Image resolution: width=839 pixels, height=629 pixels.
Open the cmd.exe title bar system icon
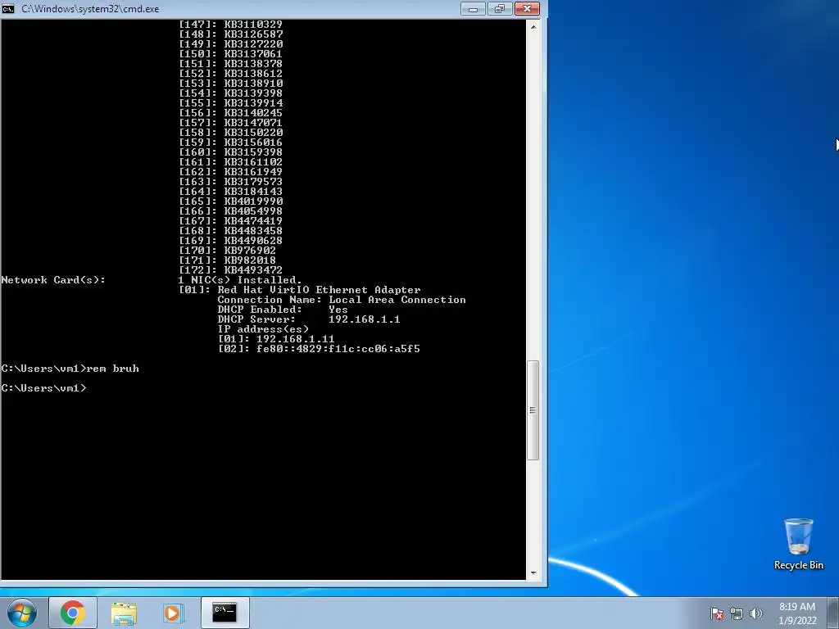tap(8, 8)
